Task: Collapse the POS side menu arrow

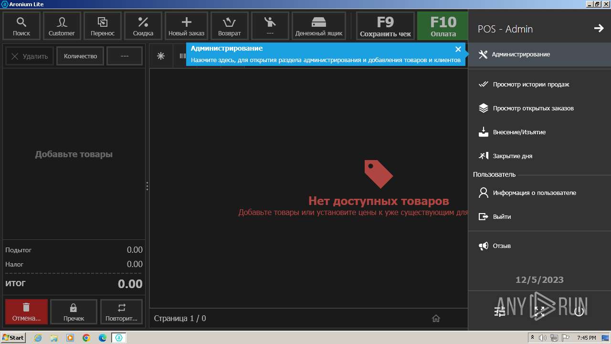Action: point(599,29)
